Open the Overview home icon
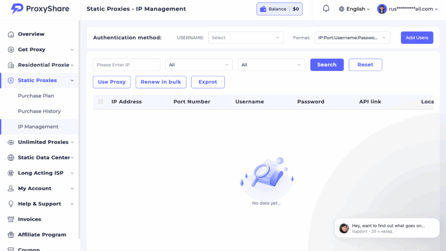 (x=11, y=34)
